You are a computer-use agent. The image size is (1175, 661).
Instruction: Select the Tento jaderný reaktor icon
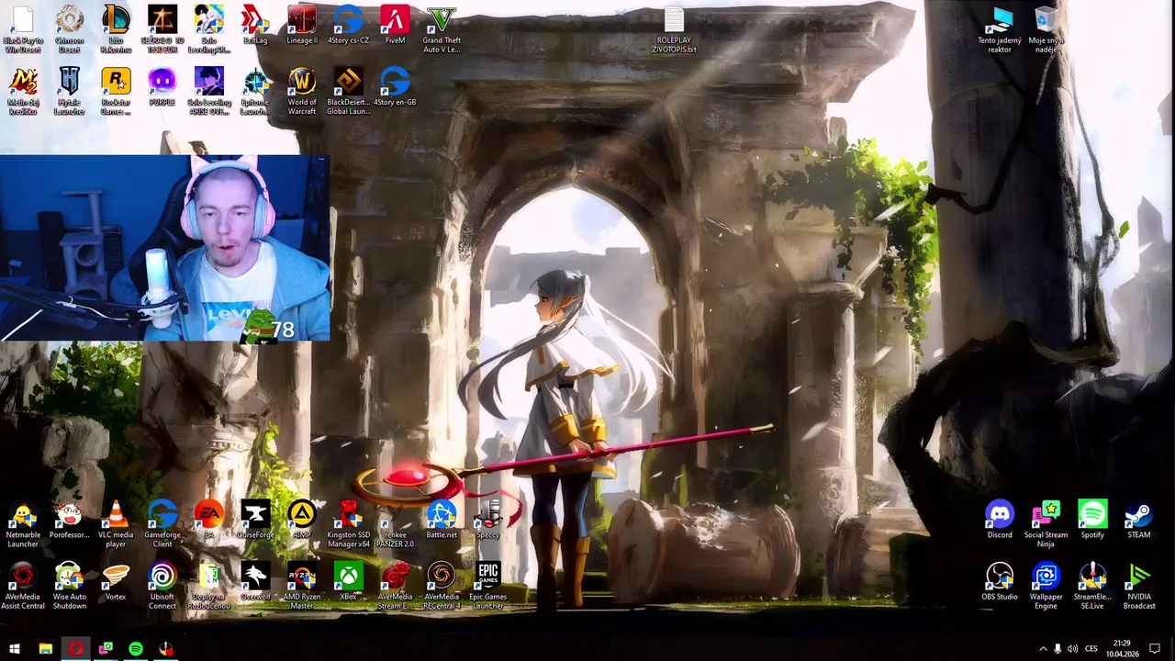(1000, 29)
